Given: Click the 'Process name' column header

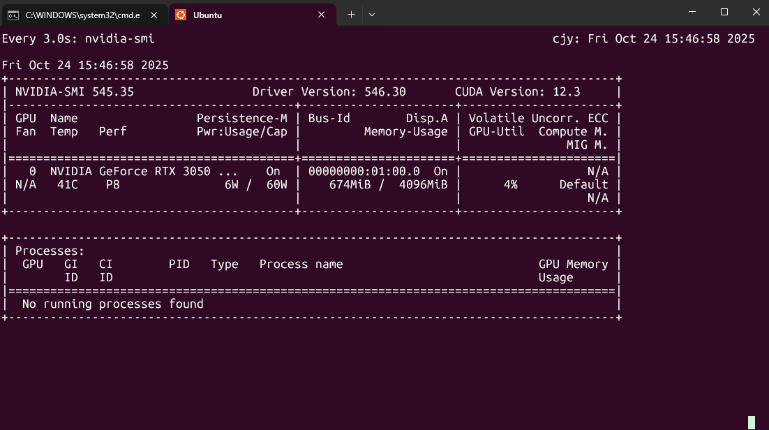Looking at the screenshot, I should pyautogui.click(x=301, y=264).
